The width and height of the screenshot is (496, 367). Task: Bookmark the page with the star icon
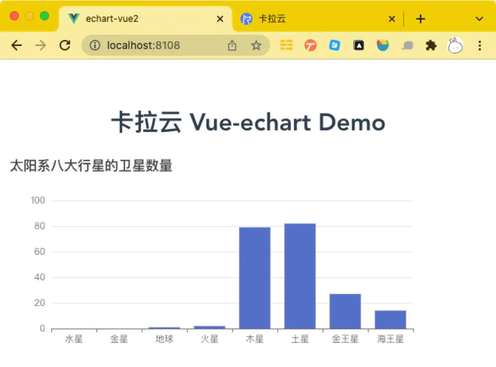click(257, 46)
